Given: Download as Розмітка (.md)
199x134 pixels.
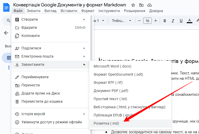Looking at the screenshot, I should click(130, 124).
